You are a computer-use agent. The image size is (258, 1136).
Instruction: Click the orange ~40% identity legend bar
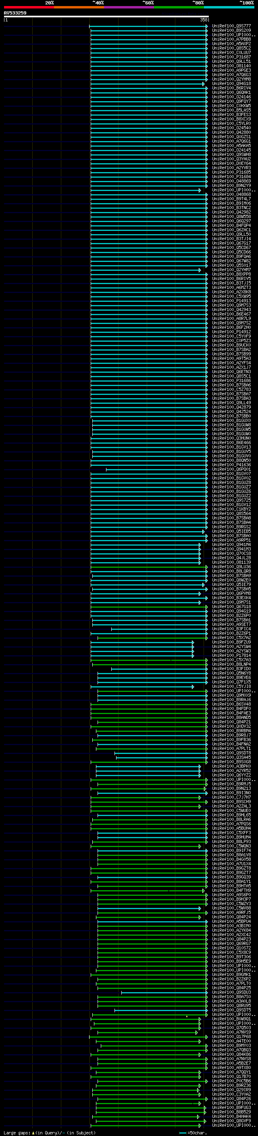(79, 7)
